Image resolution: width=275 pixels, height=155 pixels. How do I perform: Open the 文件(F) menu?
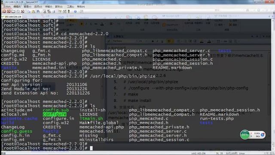7,6
